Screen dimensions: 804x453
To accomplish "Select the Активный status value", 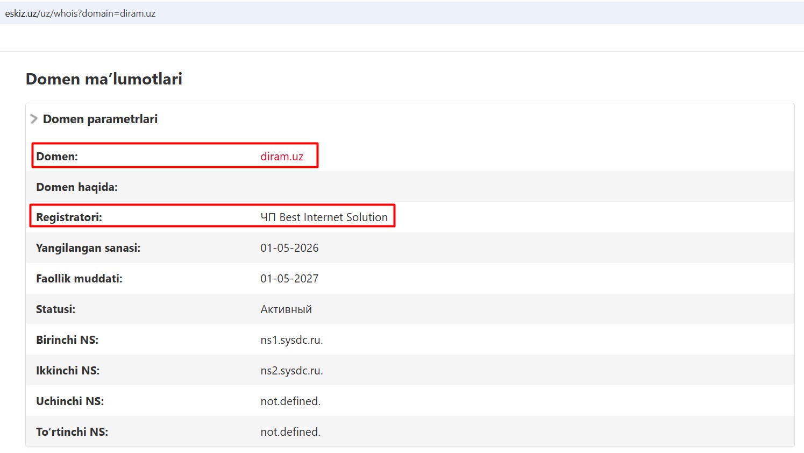I will click(x=286, y=309).
